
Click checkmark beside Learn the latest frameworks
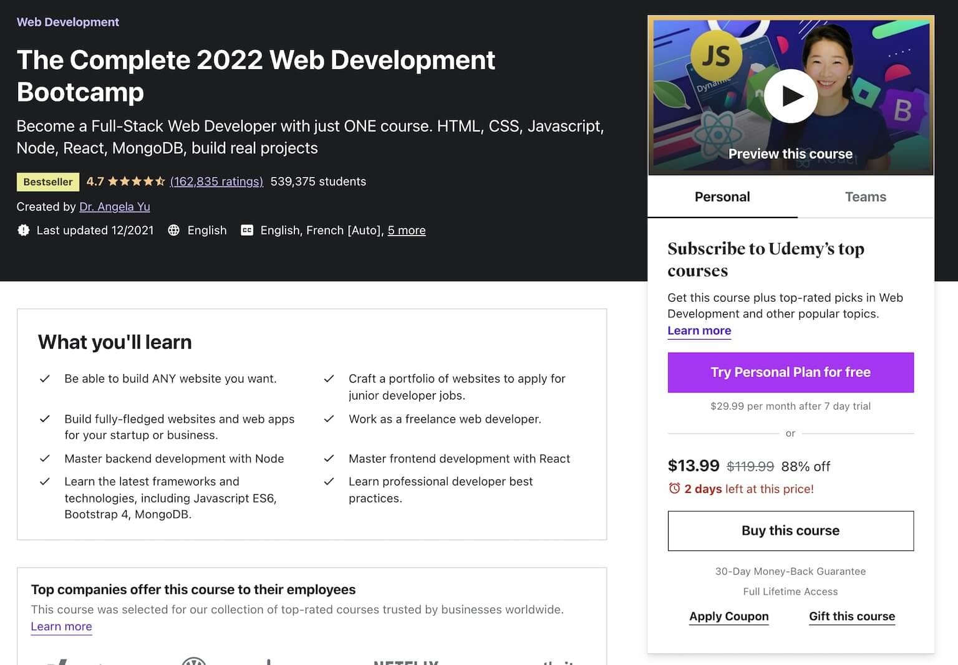tap(45, 481)
